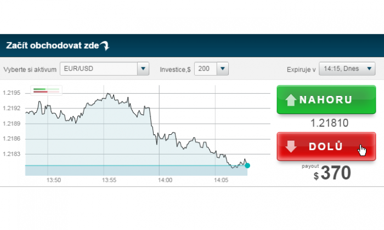Click the down arrow icon on DOLŮ
This screenshot has height=230, width=384.
291,147
